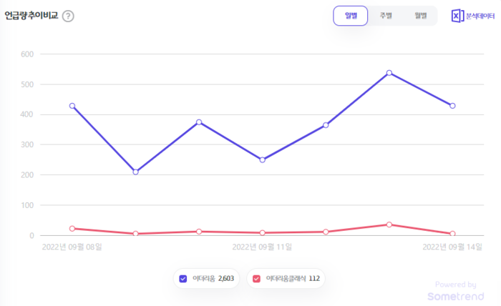Click the purple data point on 09월 11일
This screenshot has width=501, height=306.
pos(262,159)
